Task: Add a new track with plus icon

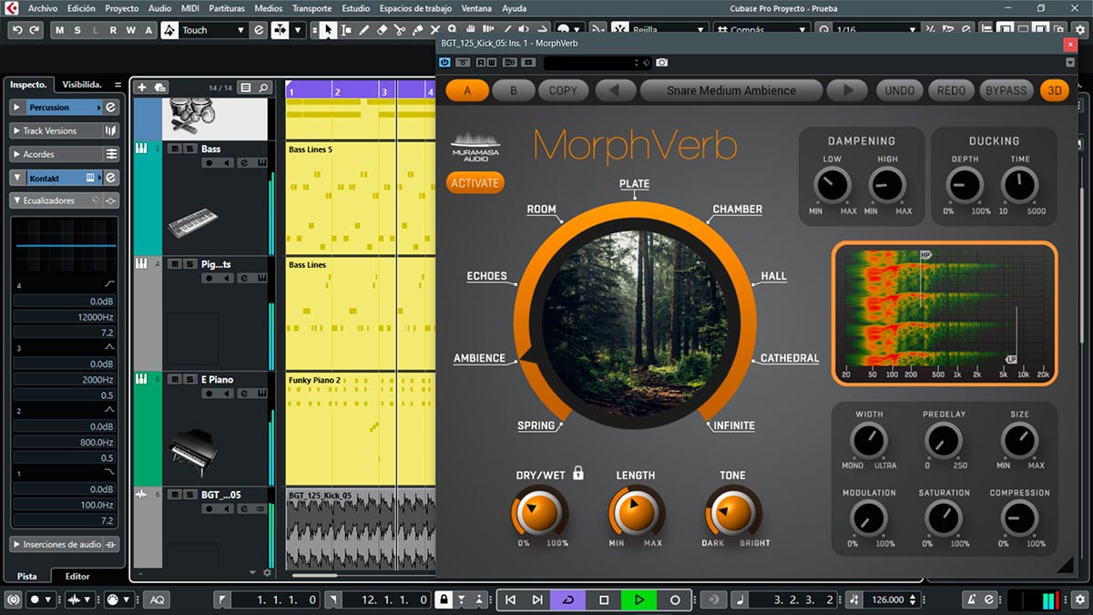Action: pos(141,87)
